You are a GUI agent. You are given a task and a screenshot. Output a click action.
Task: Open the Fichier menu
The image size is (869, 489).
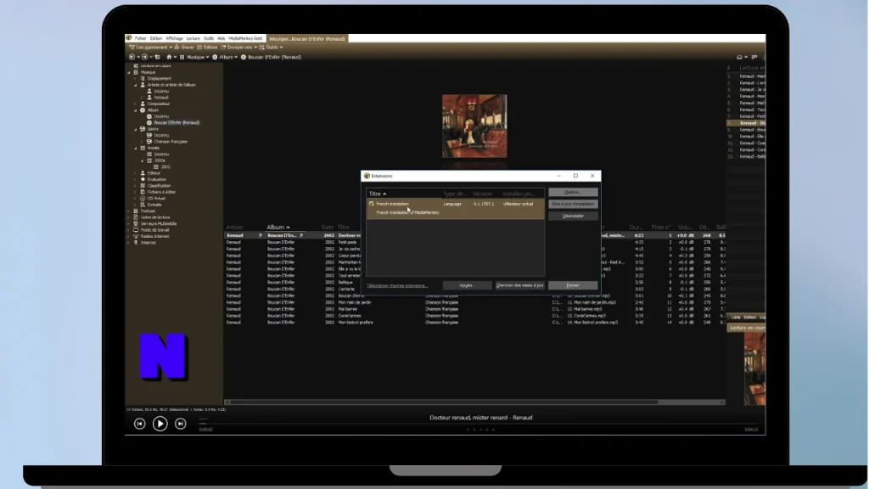point(140,38)
